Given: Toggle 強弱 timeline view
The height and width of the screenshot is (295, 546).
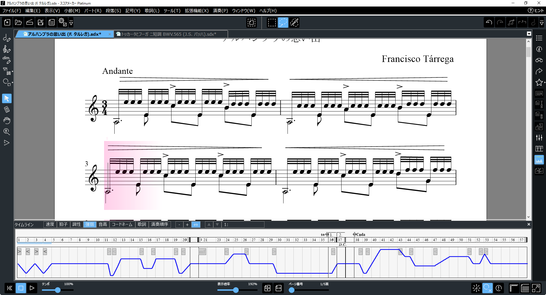Looking at the screenshot, I should 90,224.
